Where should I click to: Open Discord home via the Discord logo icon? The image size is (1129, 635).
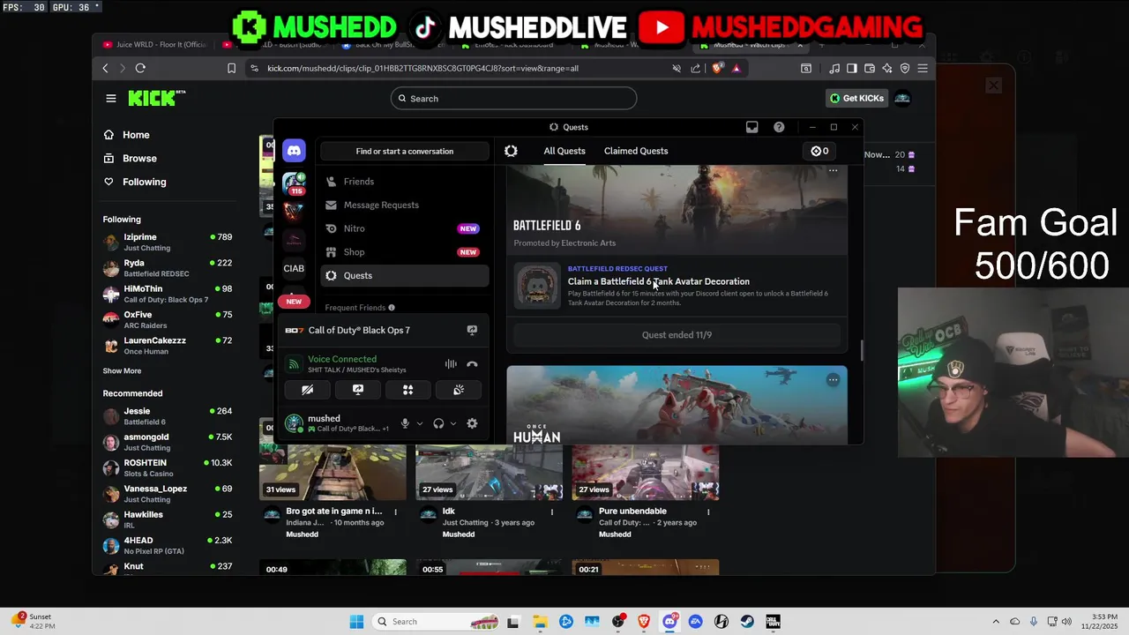[294, 151]
